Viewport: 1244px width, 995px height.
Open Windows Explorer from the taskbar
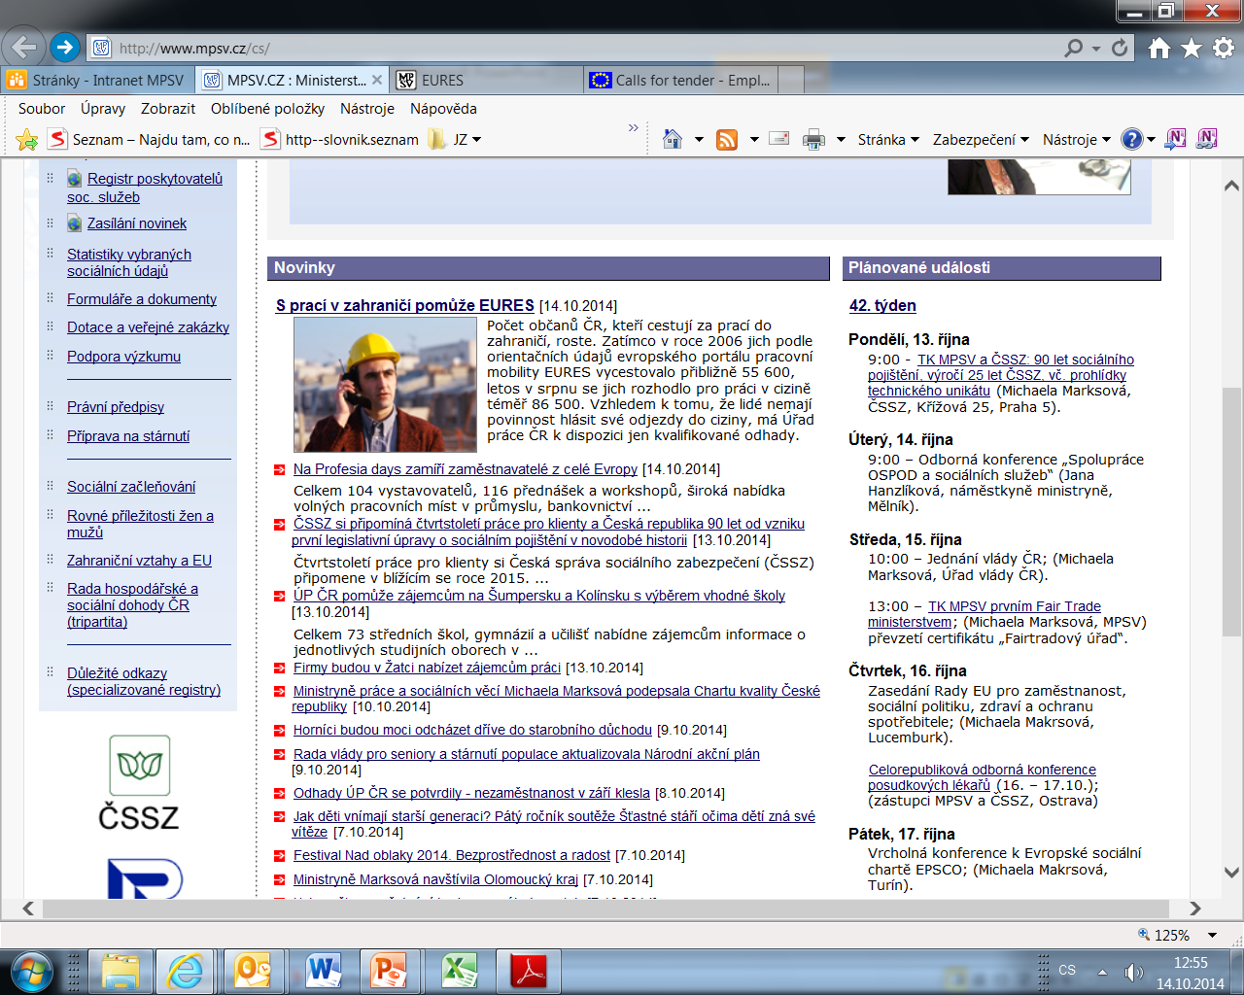[121, 971]
